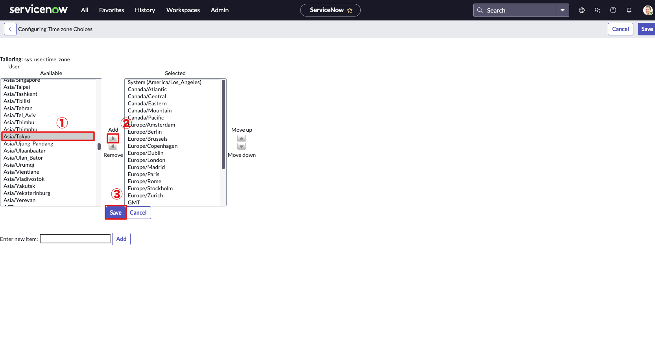Open the search scope dropdown arrow
This screenshot has width=655, height=355.
tap(563, 10)
